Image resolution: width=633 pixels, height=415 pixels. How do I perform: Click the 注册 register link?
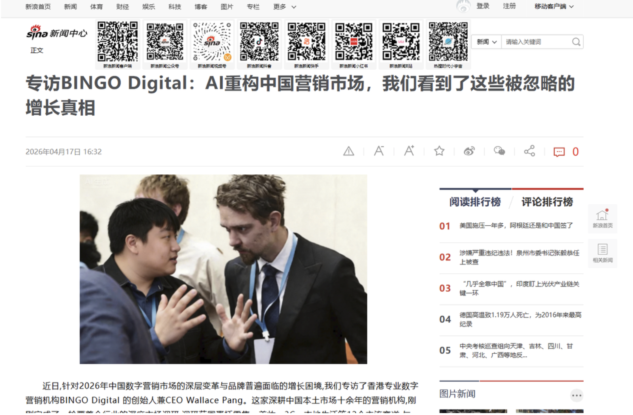(x=509, y=6)
